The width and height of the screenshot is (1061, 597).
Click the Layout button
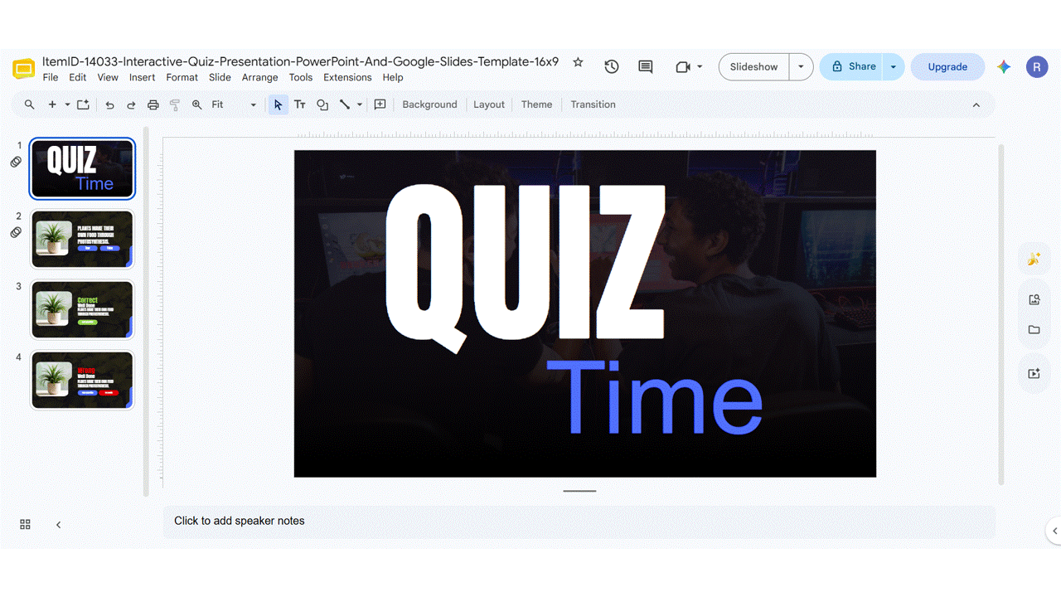pyautogui.click(x=489, y=104)
